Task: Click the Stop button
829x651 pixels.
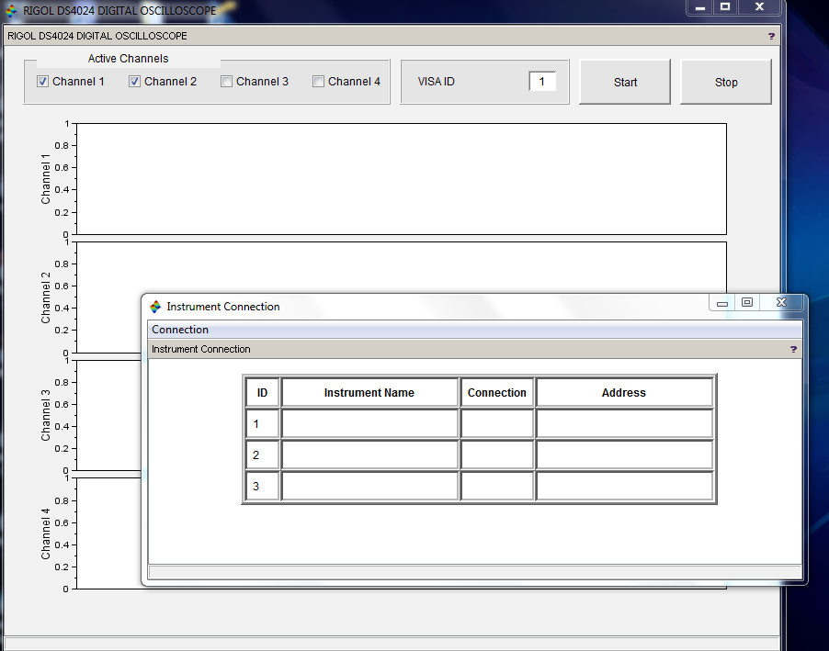Action: [x=726, y=82]
